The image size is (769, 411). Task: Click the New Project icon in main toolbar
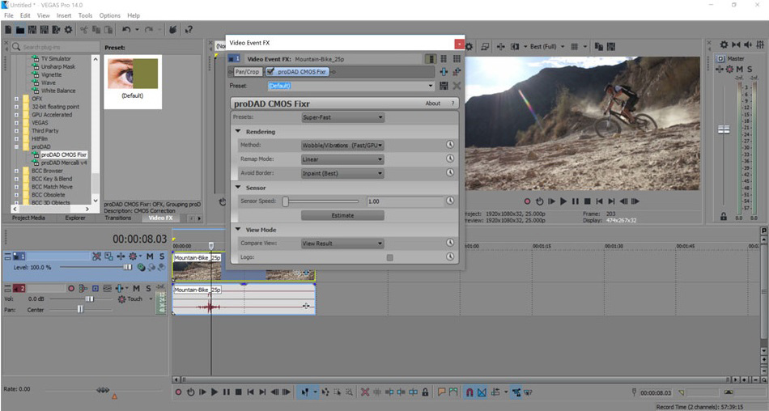(x=8, y=30)
